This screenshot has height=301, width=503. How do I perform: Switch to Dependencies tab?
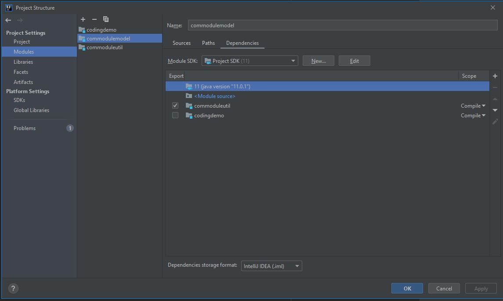coord(242,43)
